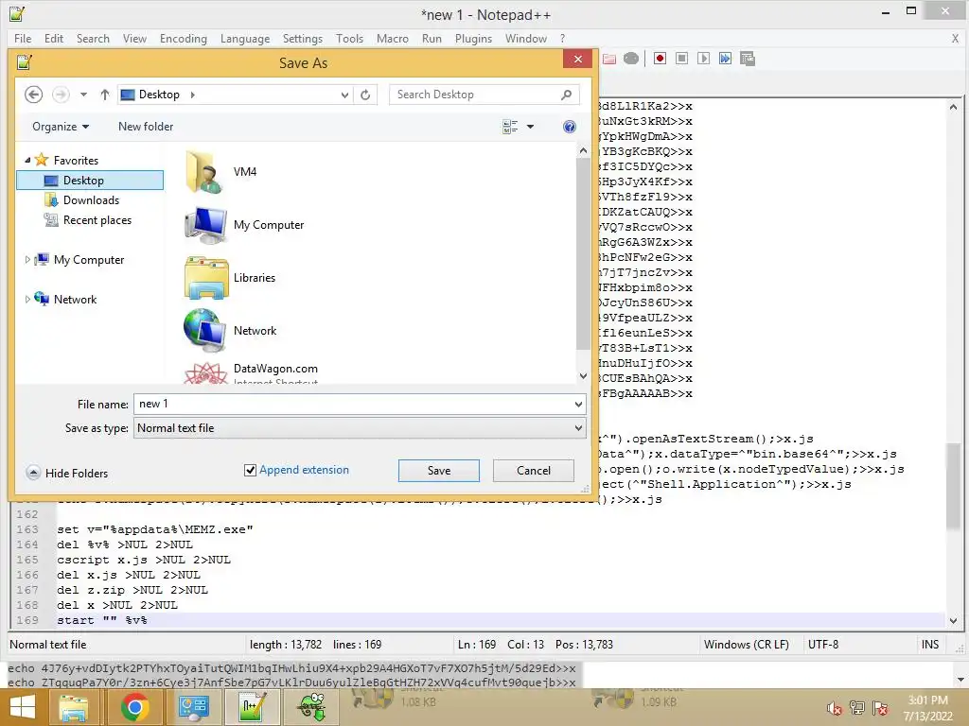Open the Plugins menu
This screenshot has width=969, height=726.
pyautogui.click(x=474, y=38)
